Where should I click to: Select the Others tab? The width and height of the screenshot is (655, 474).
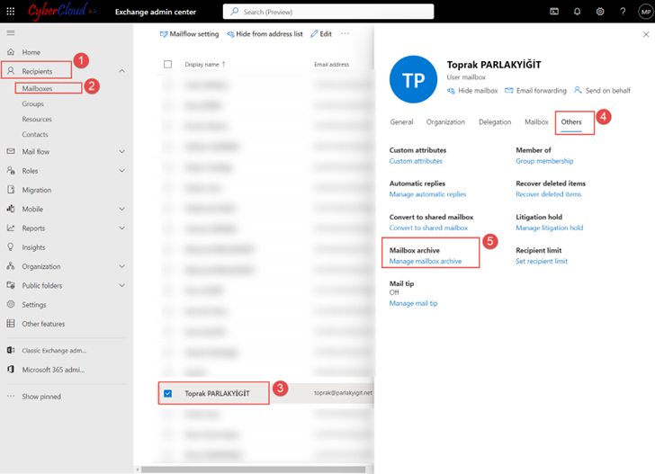click(x=571, y=122)
